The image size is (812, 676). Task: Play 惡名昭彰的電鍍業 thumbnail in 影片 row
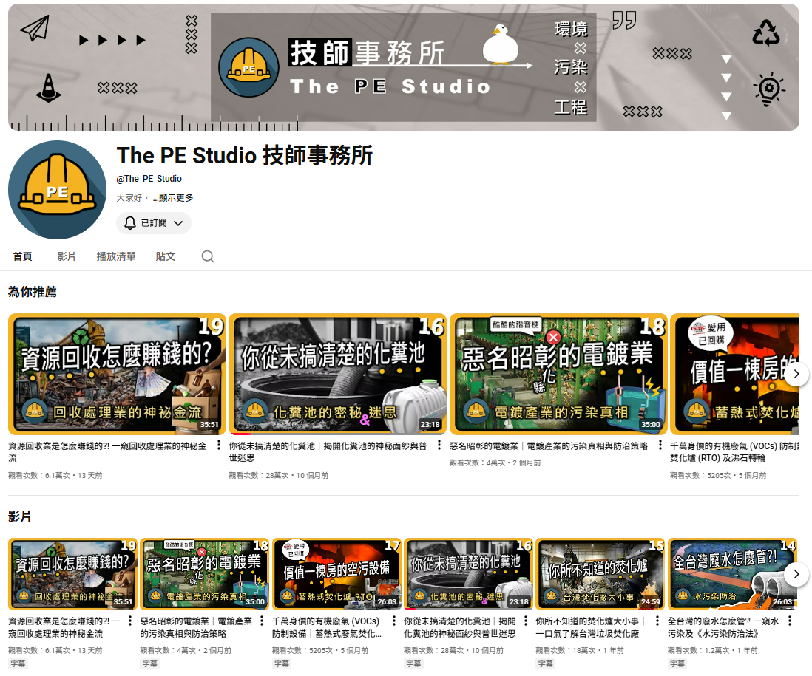tap(205, 574)
